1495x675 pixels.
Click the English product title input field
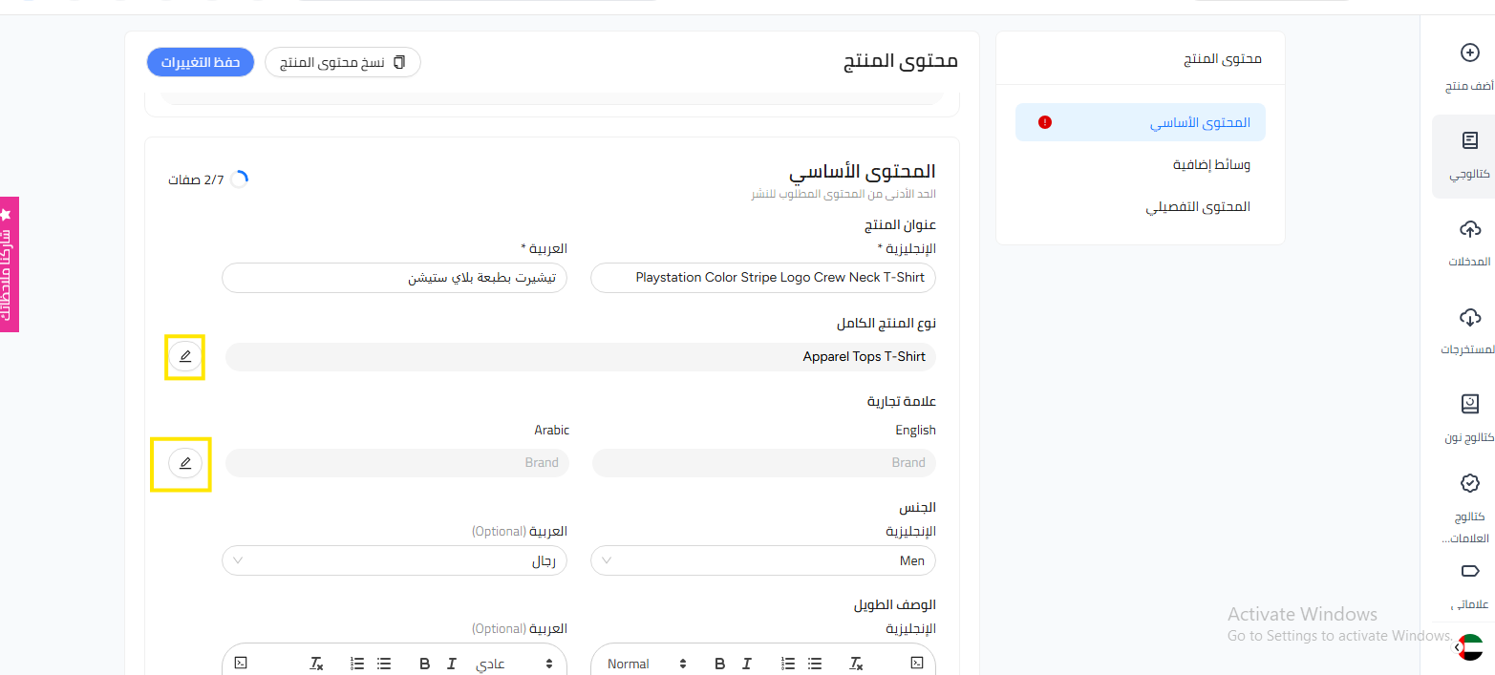(763, 278)
